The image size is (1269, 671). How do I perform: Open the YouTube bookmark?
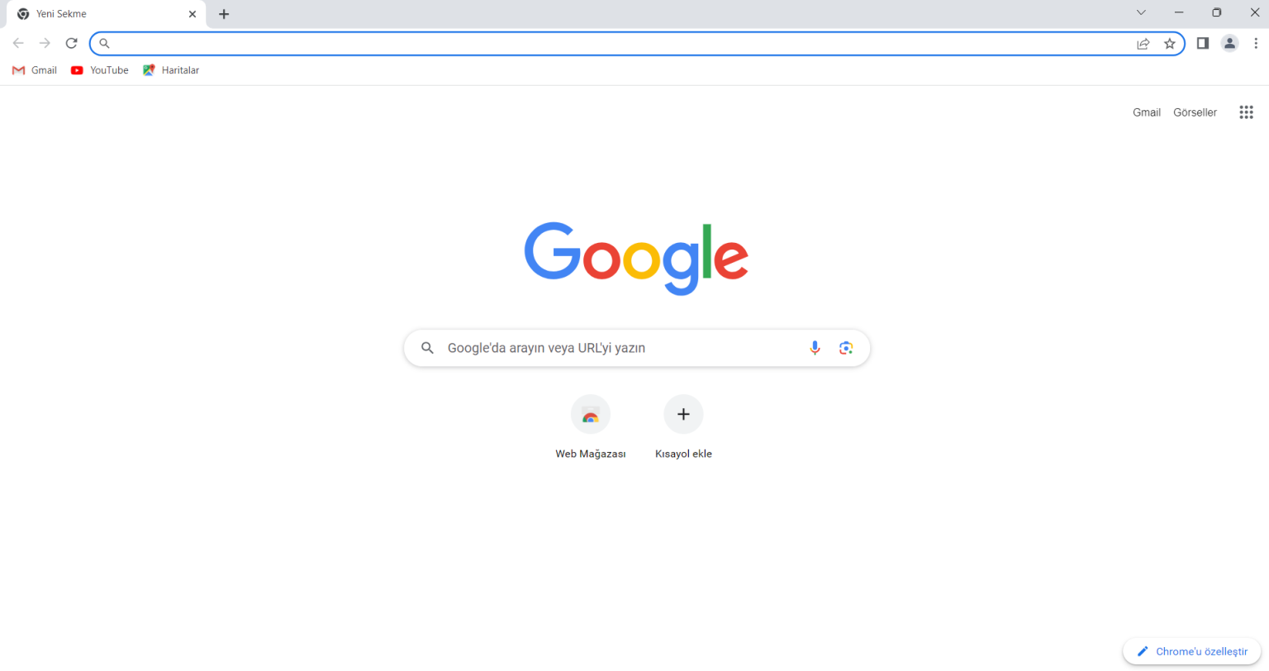(x=100, y=70)
